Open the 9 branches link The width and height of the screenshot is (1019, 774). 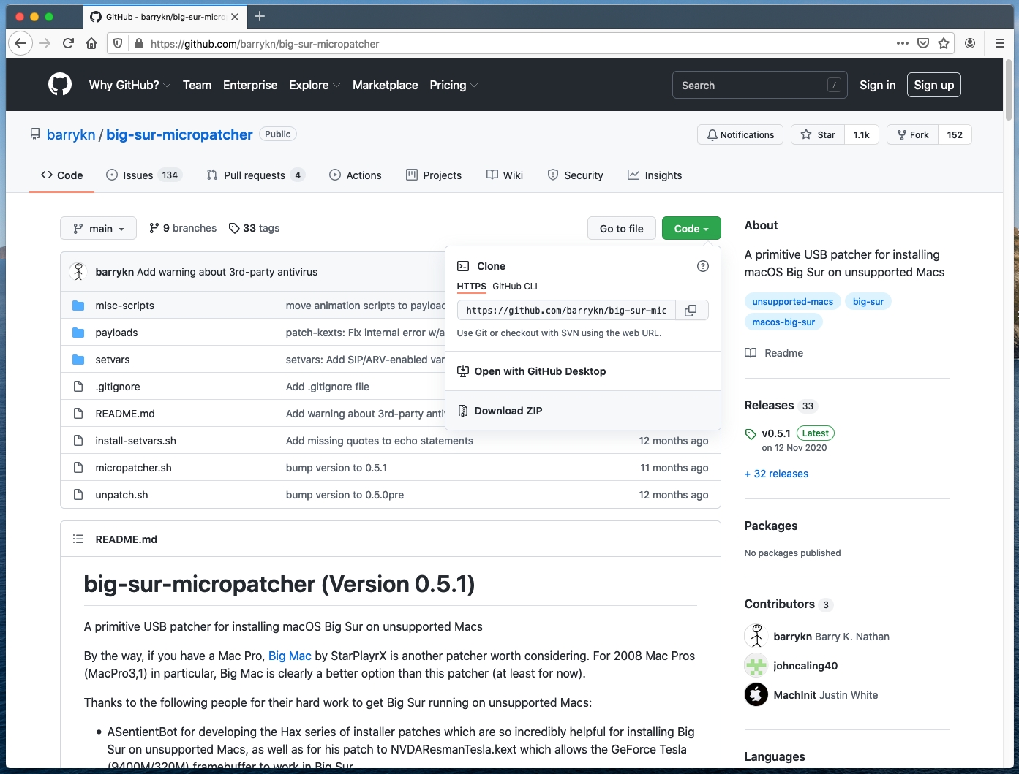[183, 228]
